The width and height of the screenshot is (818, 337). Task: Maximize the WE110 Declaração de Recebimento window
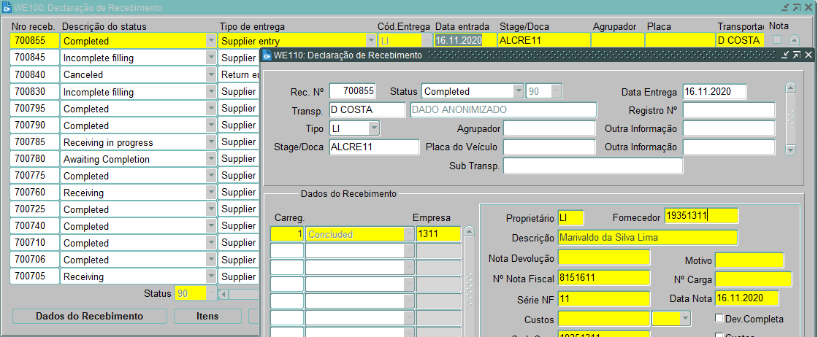click(796, 55)
